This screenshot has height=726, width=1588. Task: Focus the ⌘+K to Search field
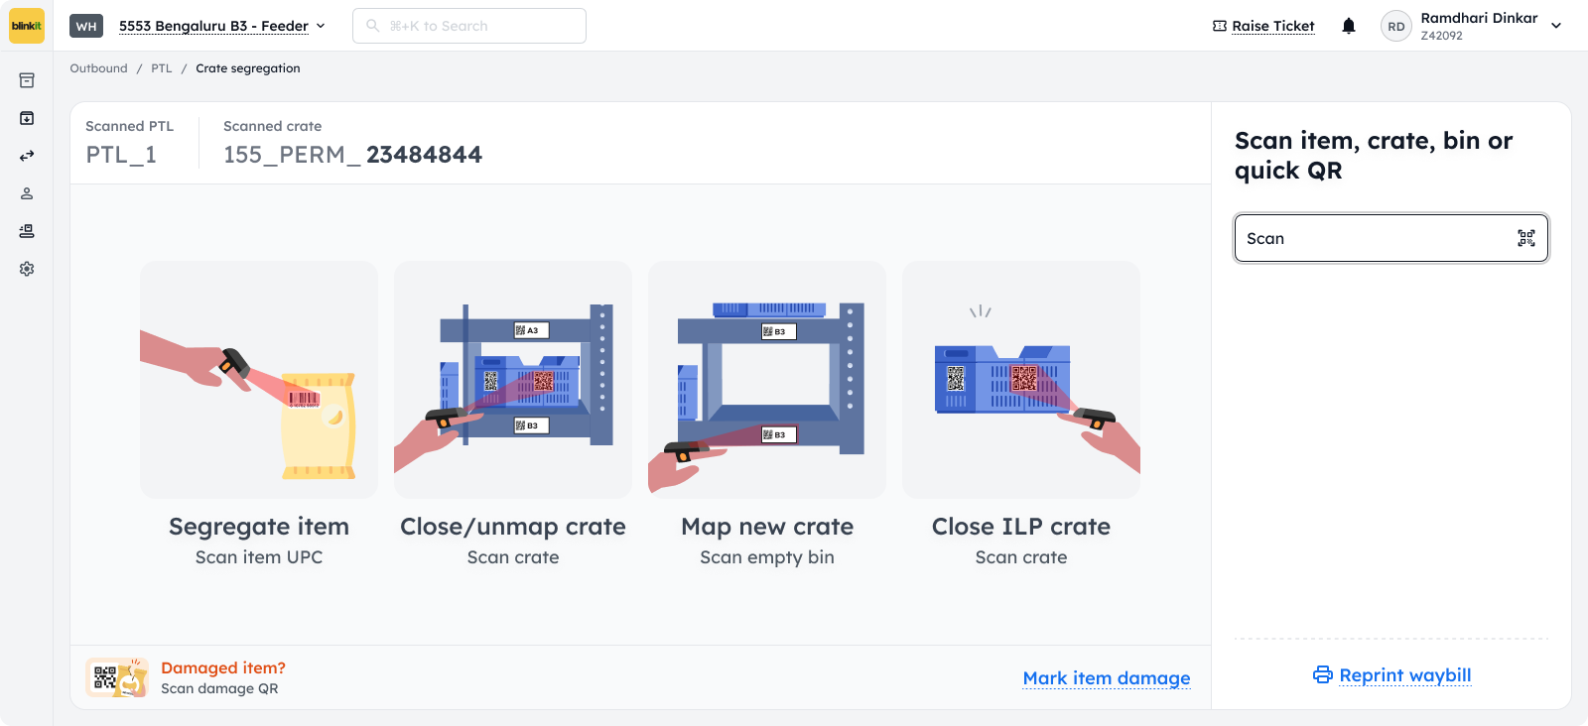click(469, 26)
